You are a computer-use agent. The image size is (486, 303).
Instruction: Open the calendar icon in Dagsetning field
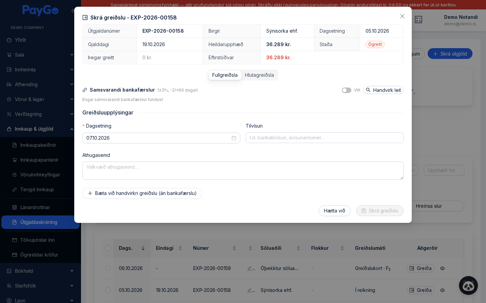click(234, 138)
